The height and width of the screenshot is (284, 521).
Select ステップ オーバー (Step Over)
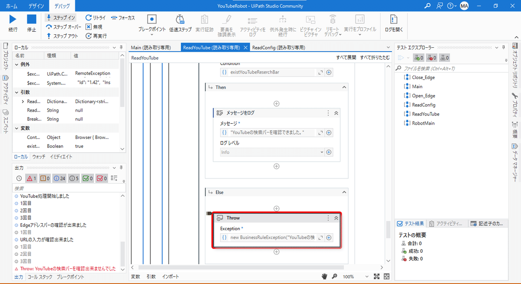click(63, 27)
